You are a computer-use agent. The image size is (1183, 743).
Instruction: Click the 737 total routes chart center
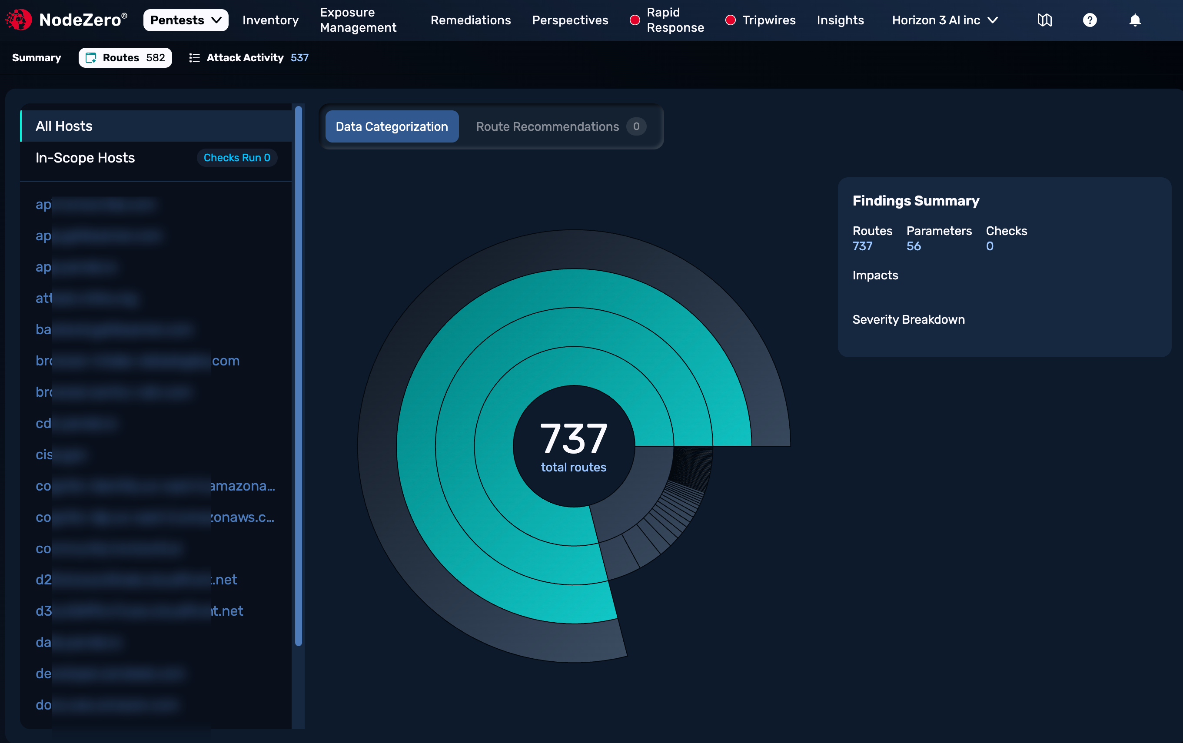[573, 446]
